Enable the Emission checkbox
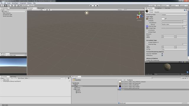The image size is (189, 106). (x=162, y=34)
